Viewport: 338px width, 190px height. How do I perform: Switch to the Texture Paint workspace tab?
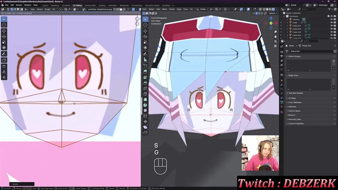tap(90, 5)
